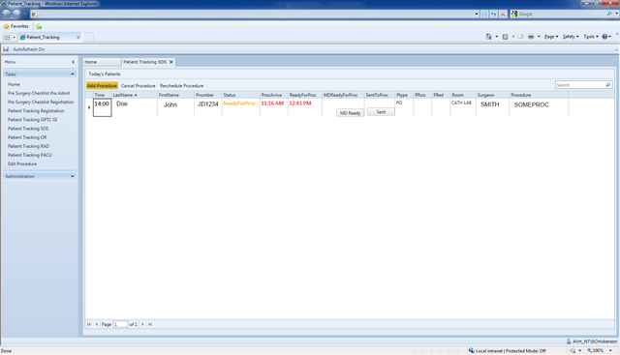Image resolution: width=620 pixels, height=355 pixels.
Task: Close the Patient_Tracking browser tab
Action: pyautogui.click(x=78, y=37)
